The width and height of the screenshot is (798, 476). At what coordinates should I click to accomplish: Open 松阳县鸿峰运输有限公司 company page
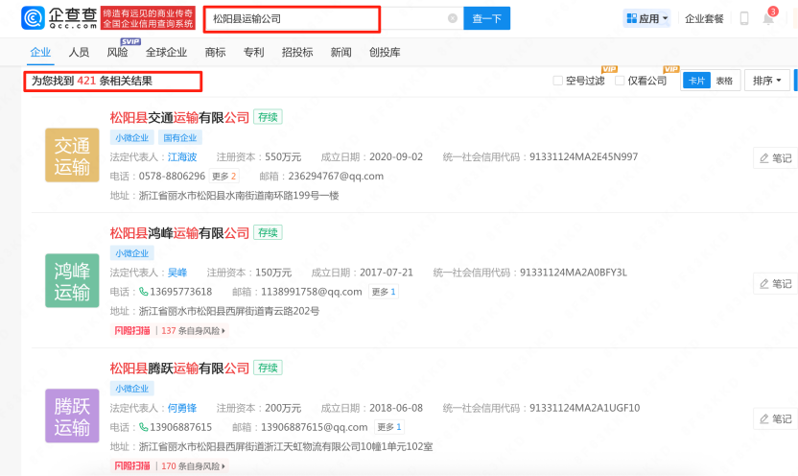coord(179,233)
